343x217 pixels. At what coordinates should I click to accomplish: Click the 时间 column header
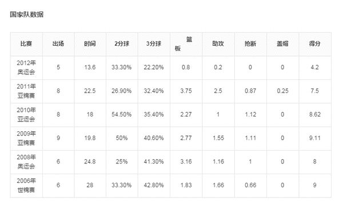[x=90, y=44]
